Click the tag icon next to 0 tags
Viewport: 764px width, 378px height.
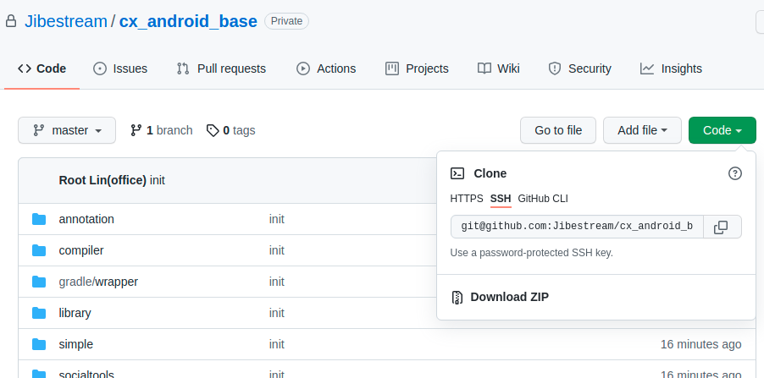(213, 130)
